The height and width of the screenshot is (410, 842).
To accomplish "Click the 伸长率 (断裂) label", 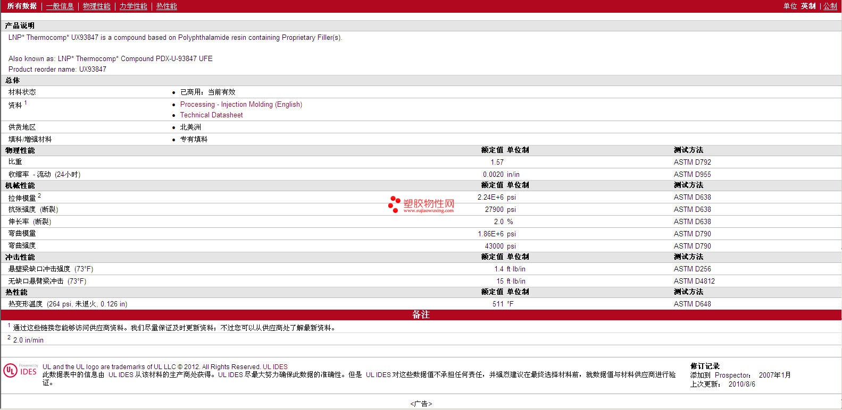I will (30, 222).
